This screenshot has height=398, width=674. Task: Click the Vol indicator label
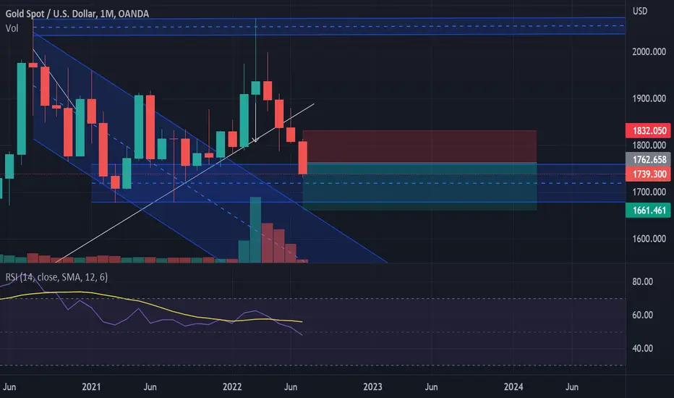click(x=12, y=28)
